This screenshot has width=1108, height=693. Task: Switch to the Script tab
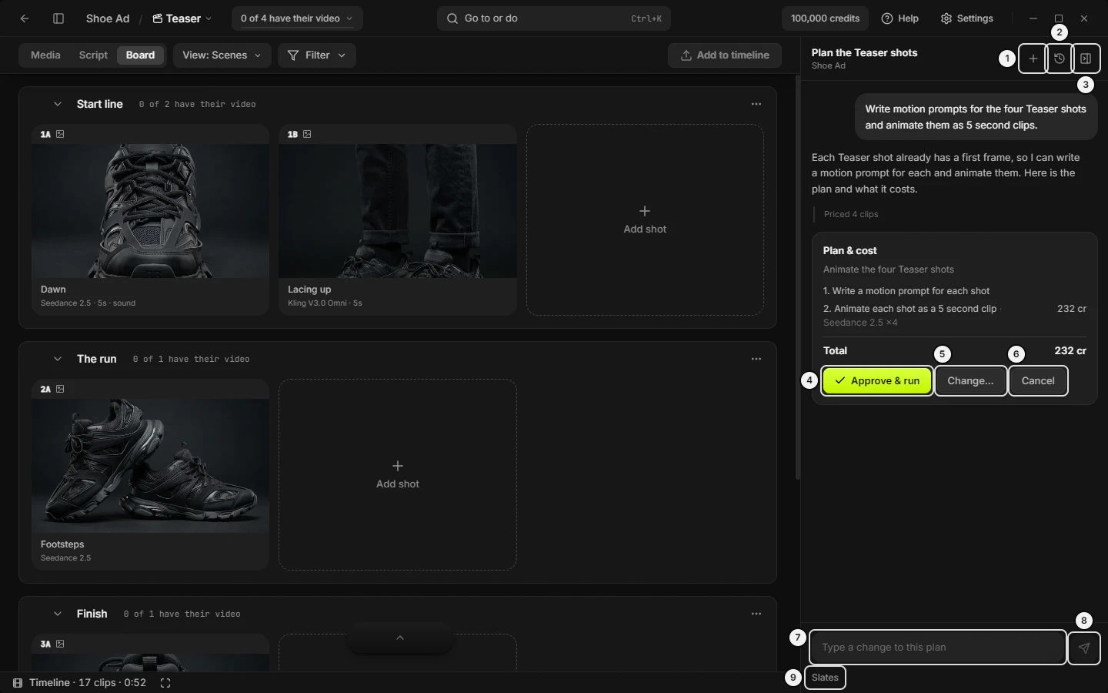tap(93, 55)
